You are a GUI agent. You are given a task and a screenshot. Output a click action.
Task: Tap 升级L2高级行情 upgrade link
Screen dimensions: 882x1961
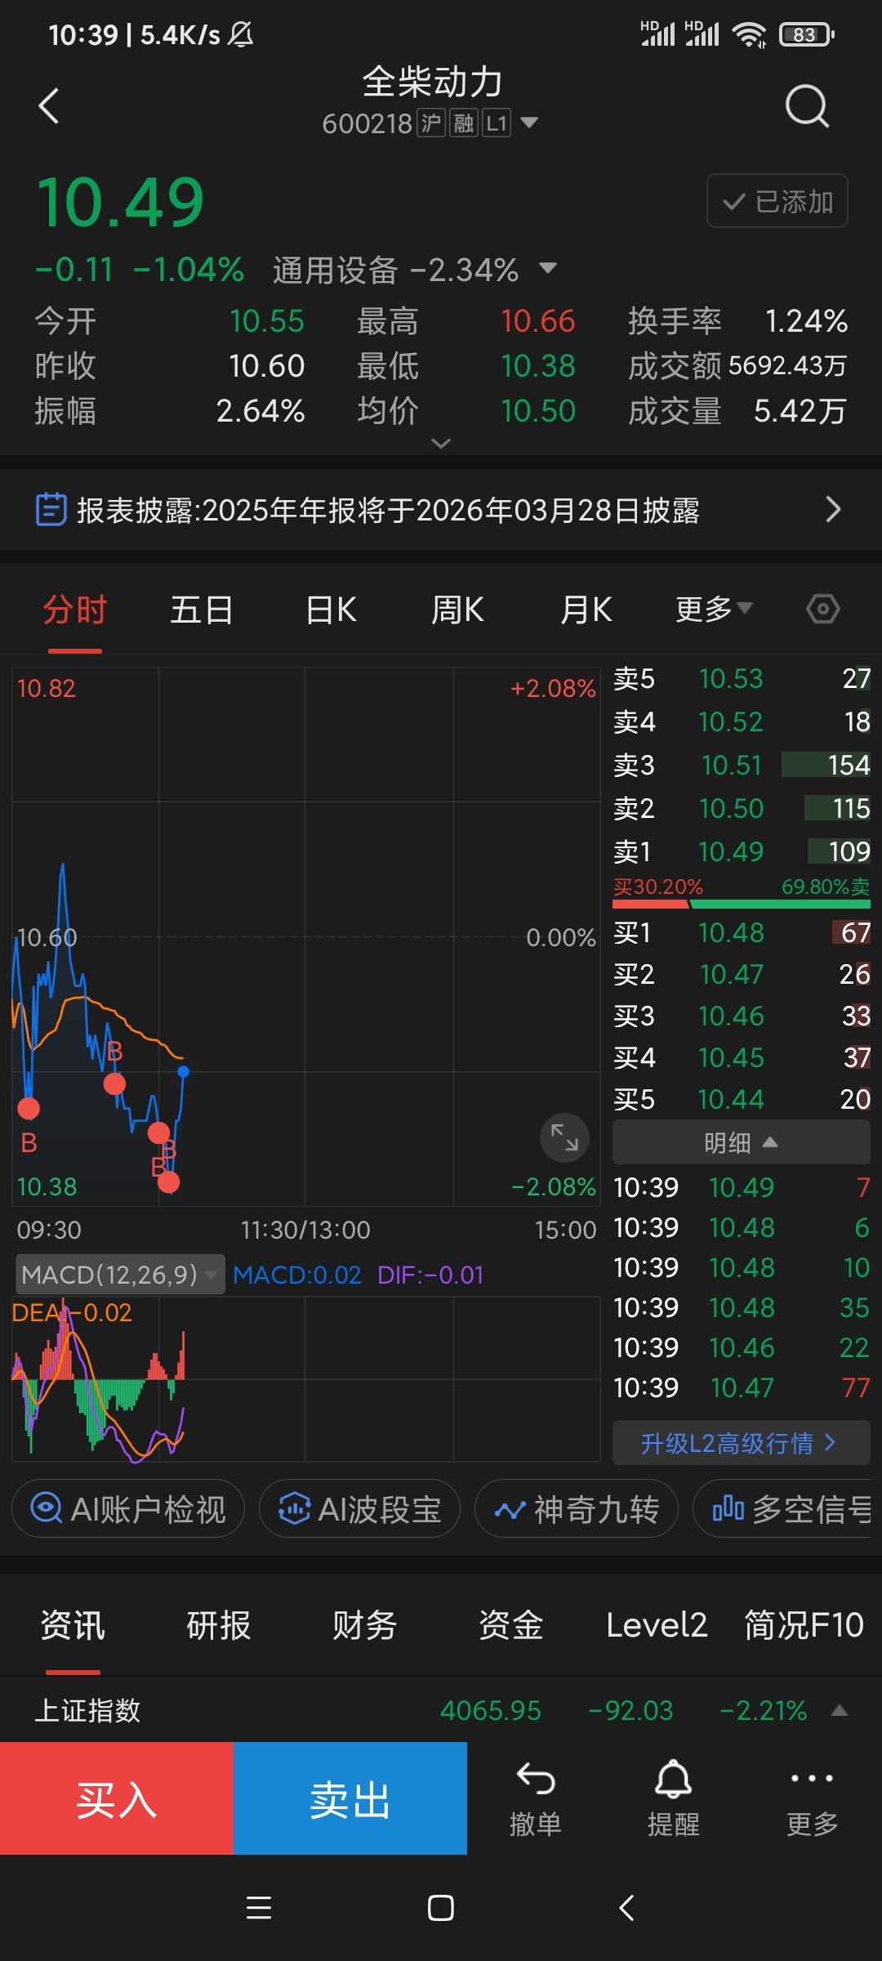pyautogui.click(x=741, y=1443)
